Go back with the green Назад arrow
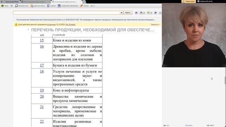 [5, 6]
